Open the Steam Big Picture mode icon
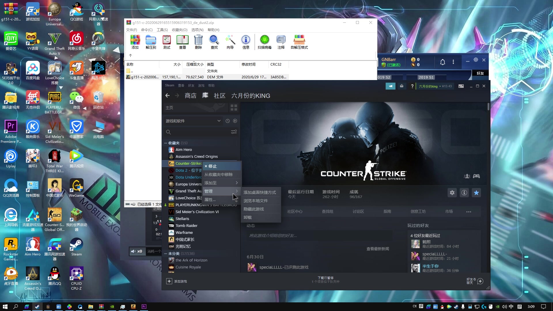This screenshot has width=553, height=311. (461, 86)
